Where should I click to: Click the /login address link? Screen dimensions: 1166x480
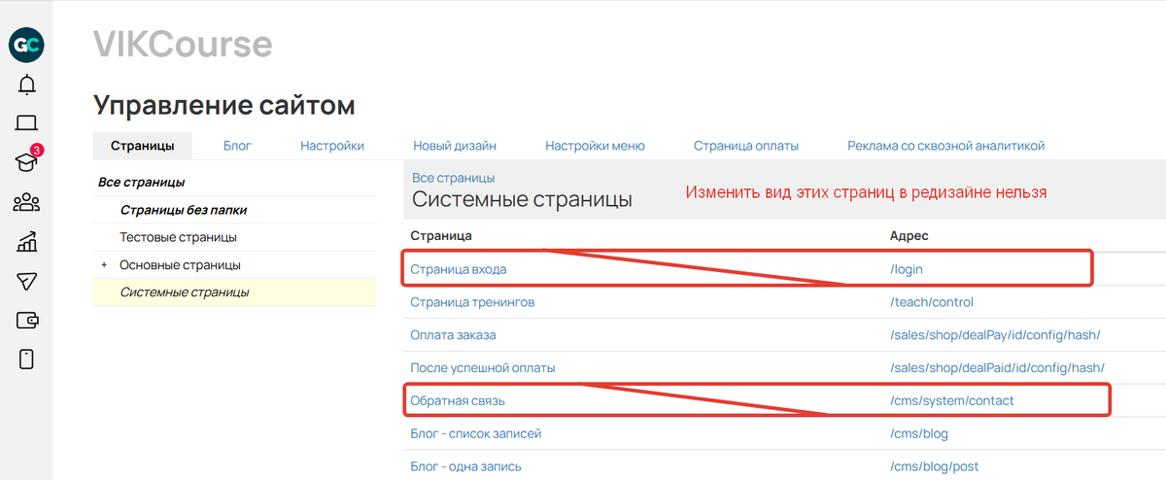click(906, 268)
